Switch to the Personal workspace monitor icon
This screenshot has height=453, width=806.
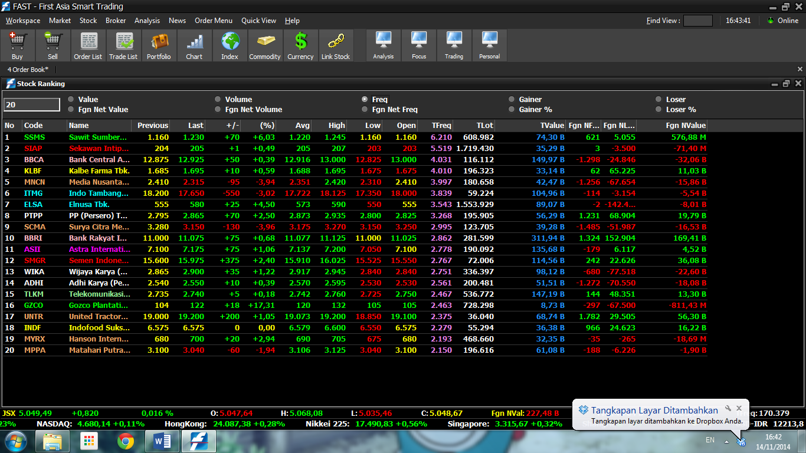[x=490, y=46]
